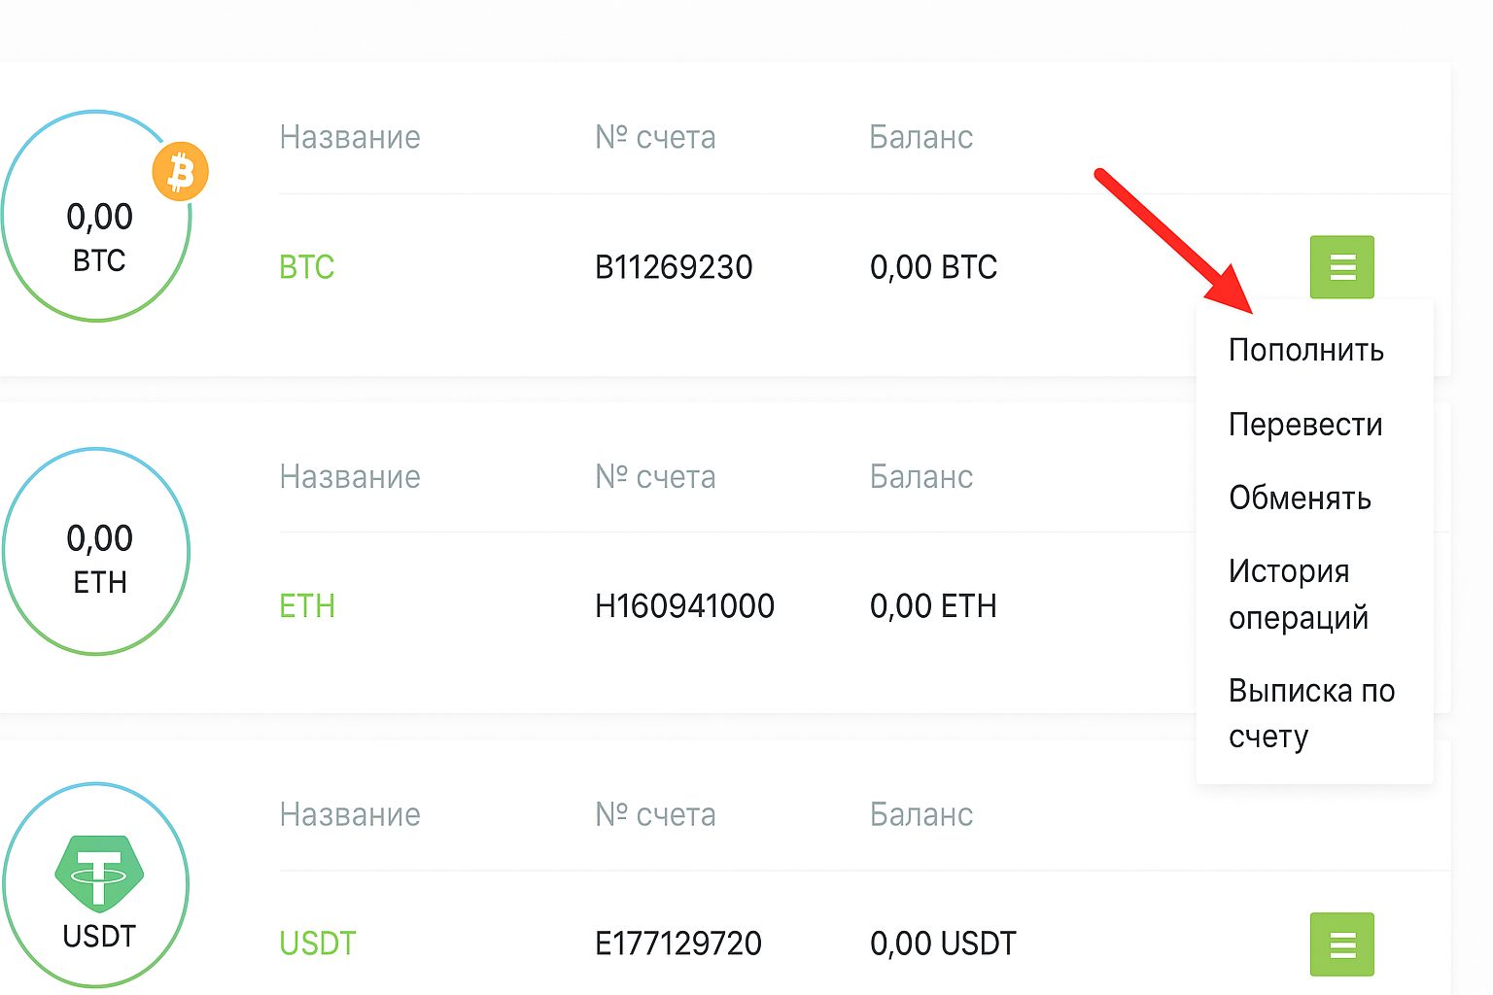
Task: Click the USDT circle showing 0,00 balance
Action: (96, 882)
